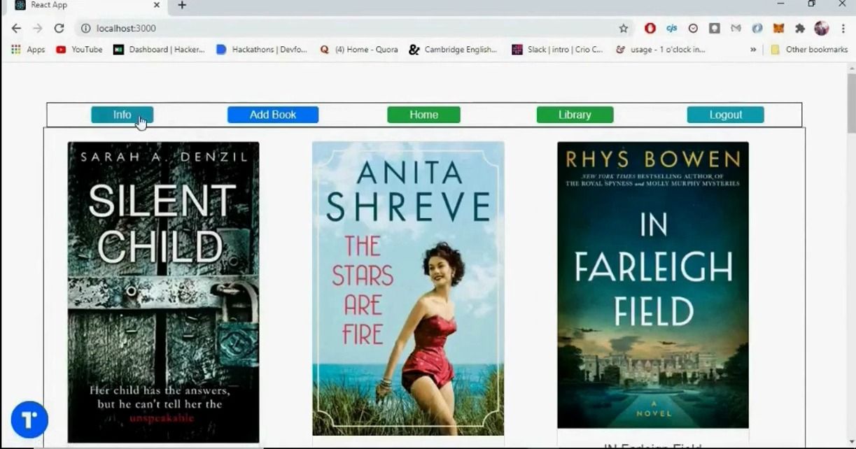Open a new browser tab
This screenshot has height=449, width=856.
[182, 6]
